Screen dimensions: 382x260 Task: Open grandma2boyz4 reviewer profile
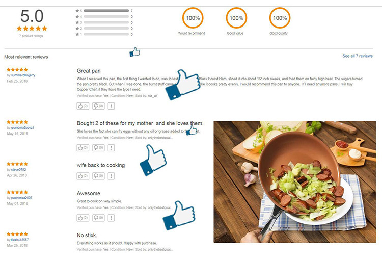pos(22,128)
